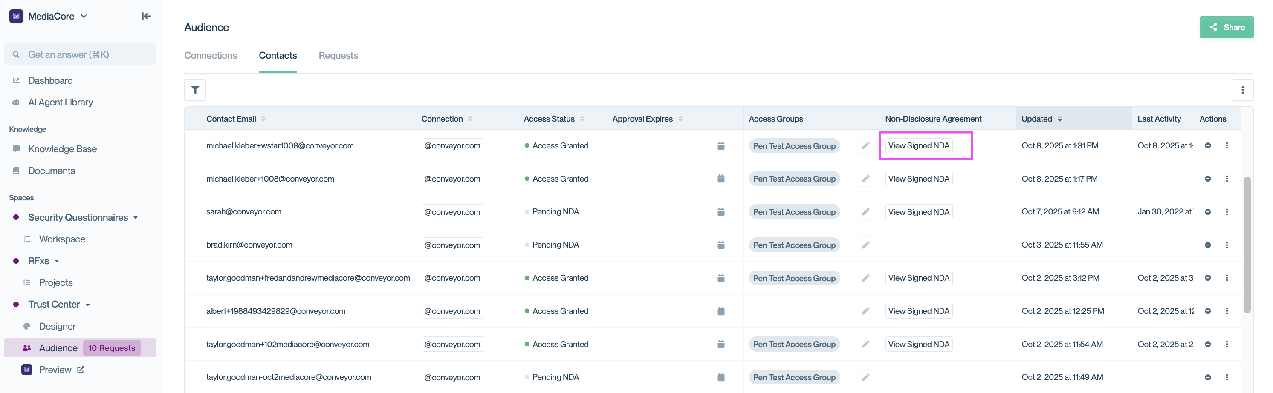Click the MediaCore logo icon
The height and width of the screenshot is (393, 1273).
click(16, 16)
